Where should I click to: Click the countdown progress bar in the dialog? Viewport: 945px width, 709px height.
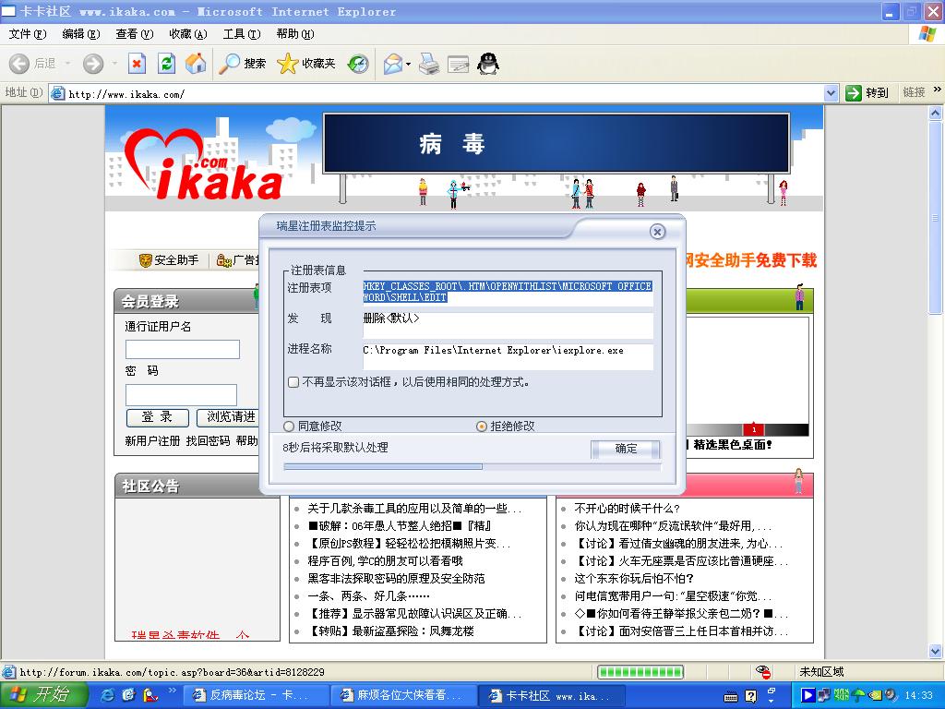pyautogui.click(x=472, y=466)
